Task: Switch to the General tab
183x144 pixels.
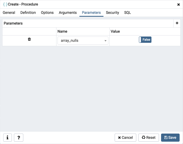Action: (9, 13)
